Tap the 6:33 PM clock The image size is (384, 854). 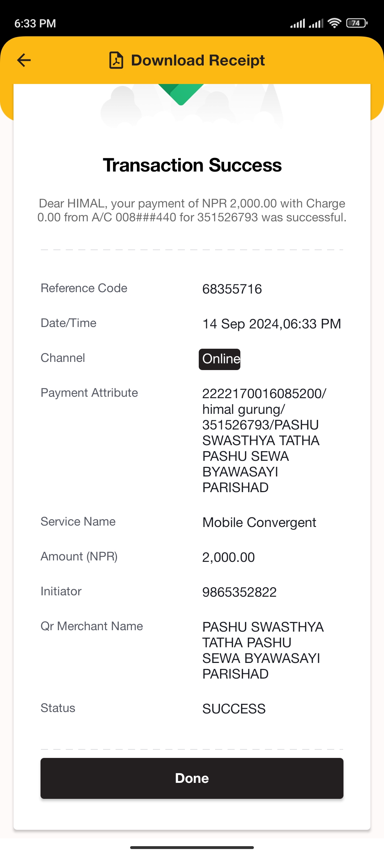(x=35, y=23)
